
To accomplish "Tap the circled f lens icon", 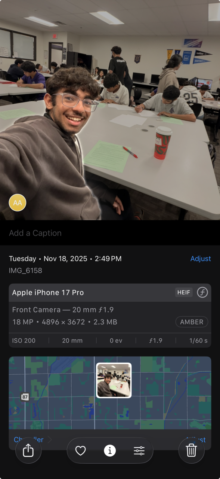I will click(x=202, y=293).
